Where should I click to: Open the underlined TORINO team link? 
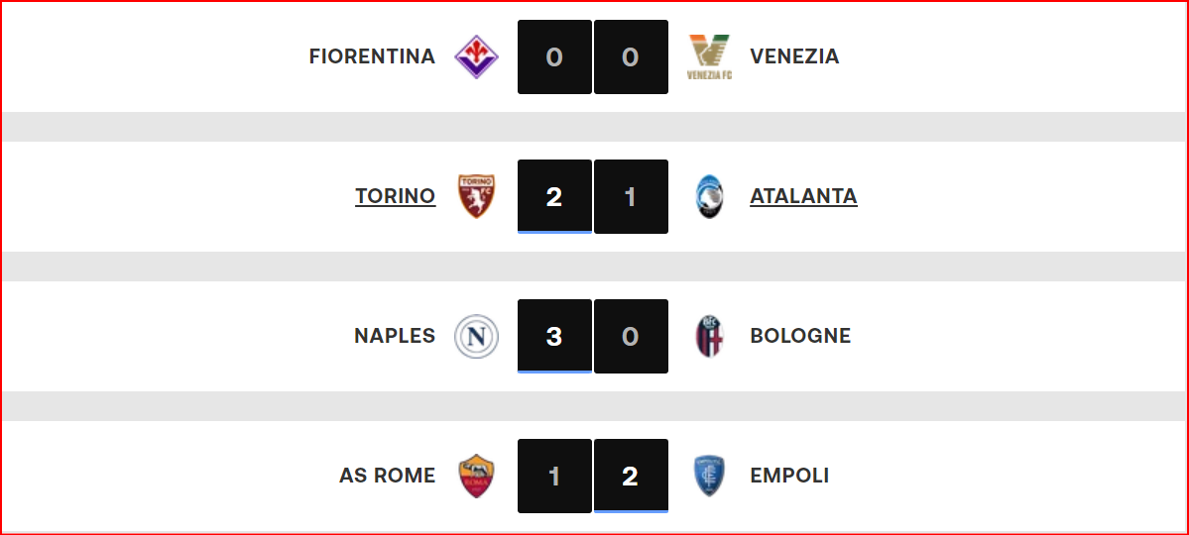[x=396, y=196]
